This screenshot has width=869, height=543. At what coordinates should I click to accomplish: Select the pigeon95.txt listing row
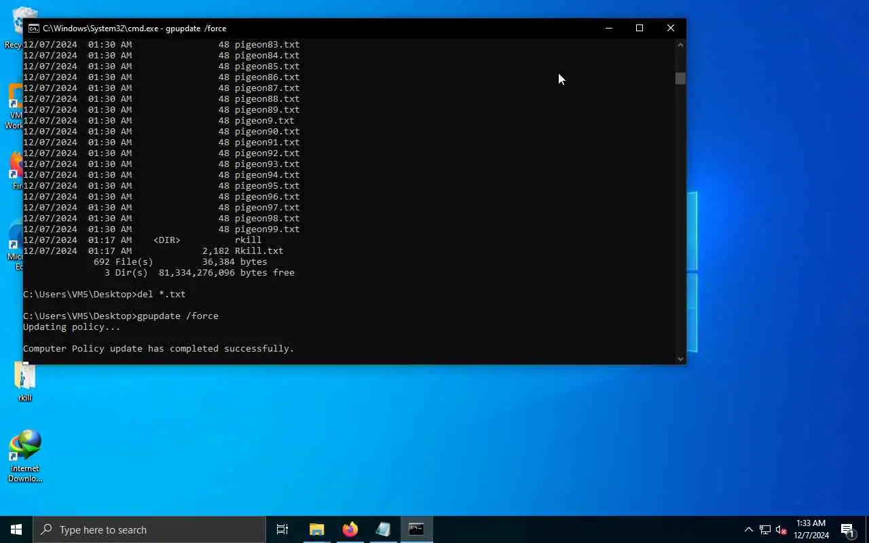click(162, 185)
